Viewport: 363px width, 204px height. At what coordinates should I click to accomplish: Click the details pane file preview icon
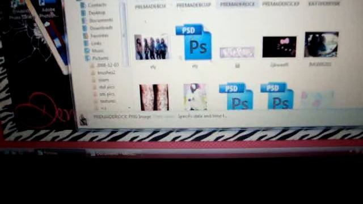[83, 120]
